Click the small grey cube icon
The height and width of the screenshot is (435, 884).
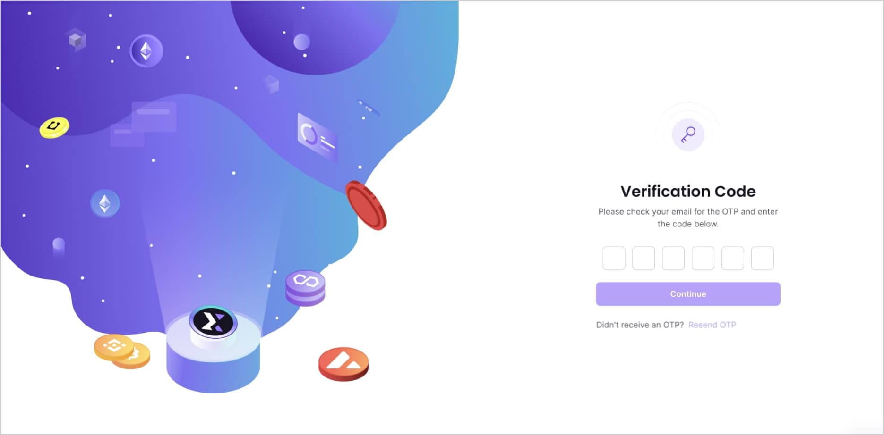pyautogui.click(x=77, y=40)
